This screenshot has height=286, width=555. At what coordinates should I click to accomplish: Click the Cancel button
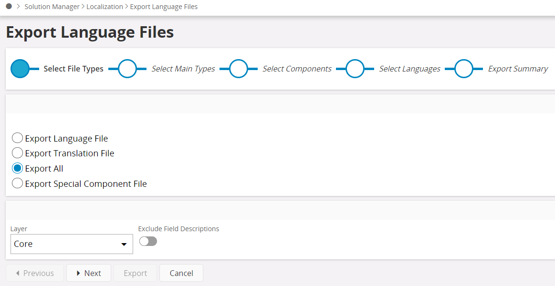(181, 273)
